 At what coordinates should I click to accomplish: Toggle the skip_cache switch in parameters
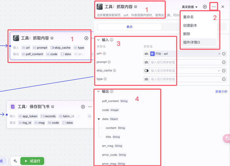coord(147,71)
